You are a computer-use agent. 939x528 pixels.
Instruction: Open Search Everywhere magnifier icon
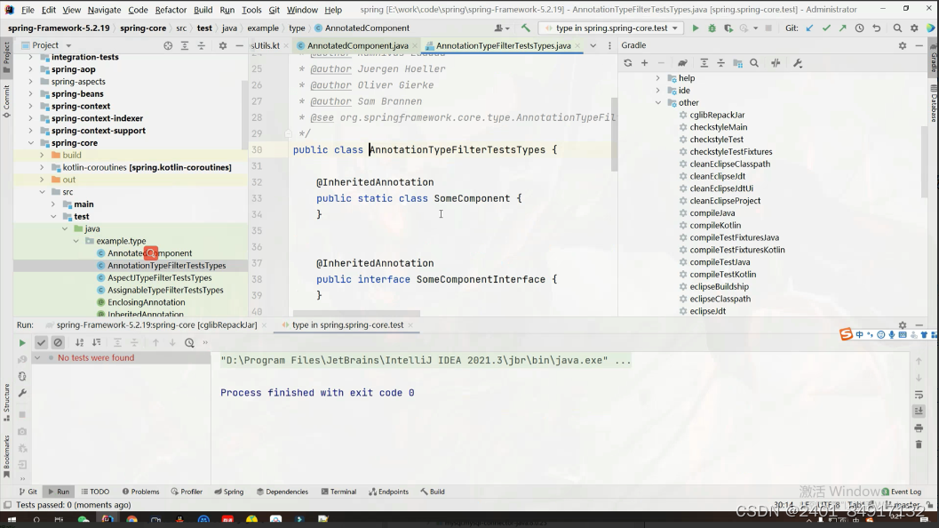897,28
